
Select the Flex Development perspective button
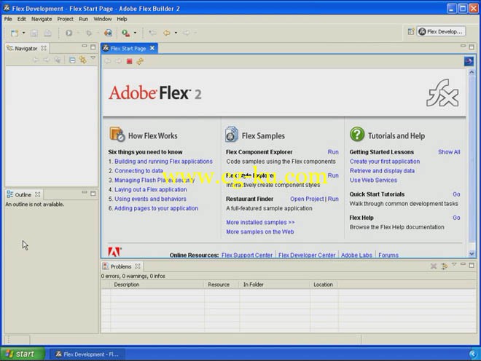point(441,31)
